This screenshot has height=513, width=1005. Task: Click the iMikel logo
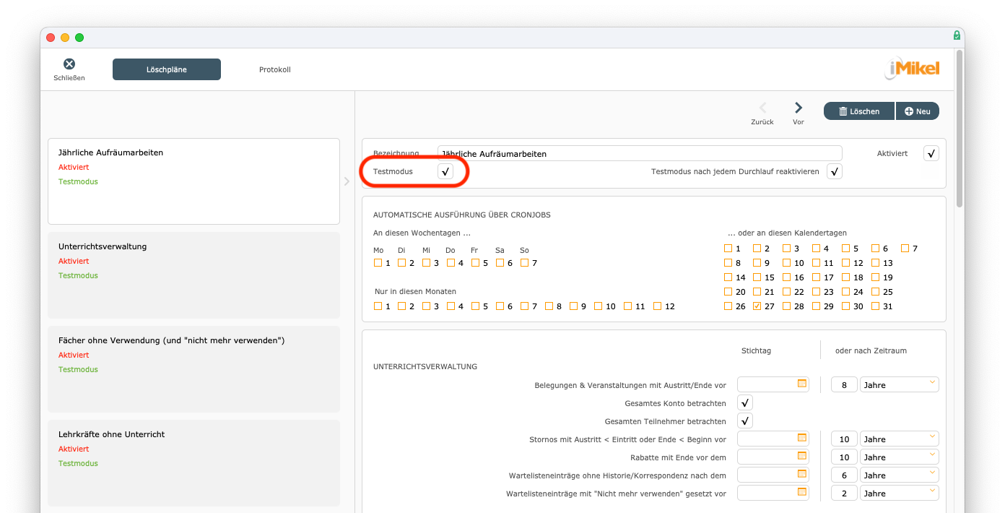pos(912,69)
